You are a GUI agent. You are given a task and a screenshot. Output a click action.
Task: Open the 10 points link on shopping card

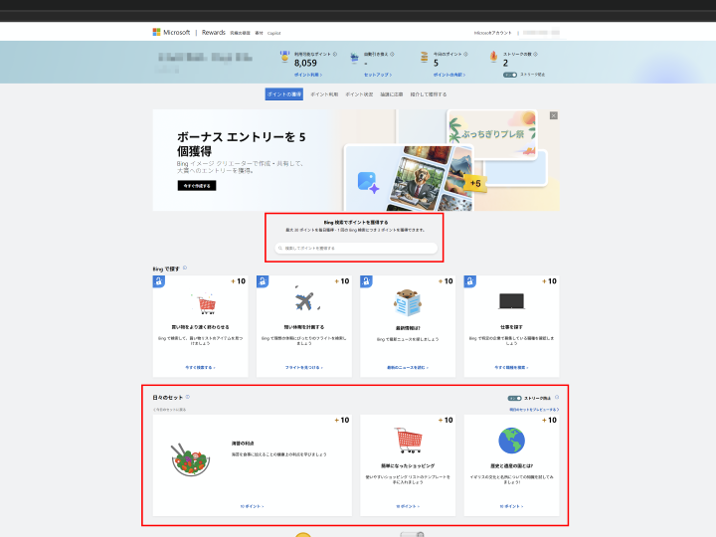408,506
